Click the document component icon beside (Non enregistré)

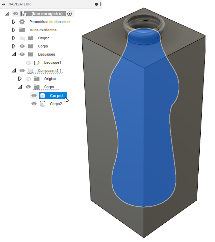24,14
